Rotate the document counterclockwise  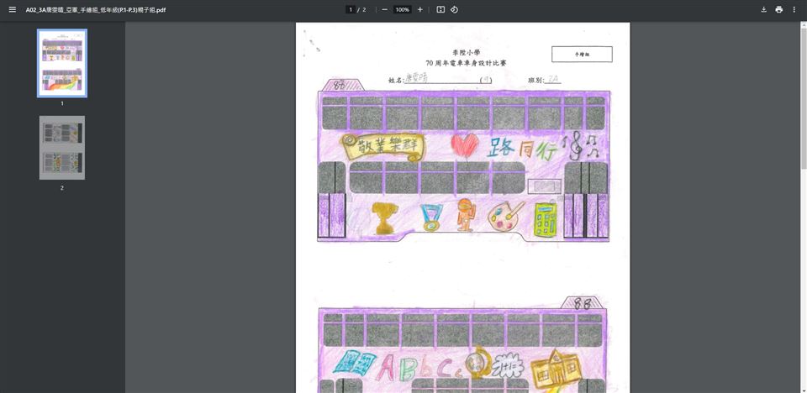454,10
